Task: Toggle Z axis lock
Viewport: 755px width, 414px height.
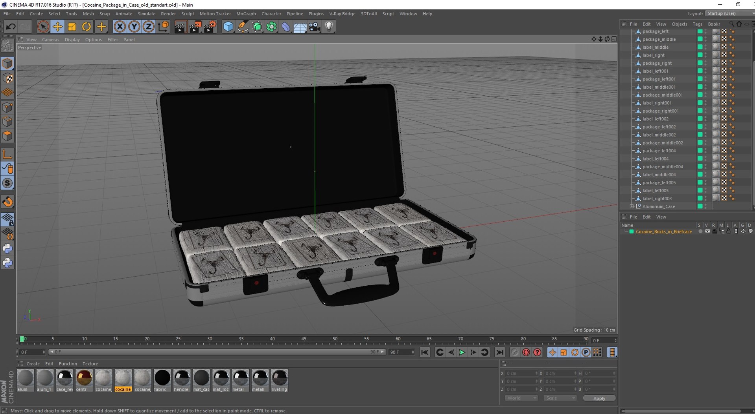Action: tap(148, 27)
